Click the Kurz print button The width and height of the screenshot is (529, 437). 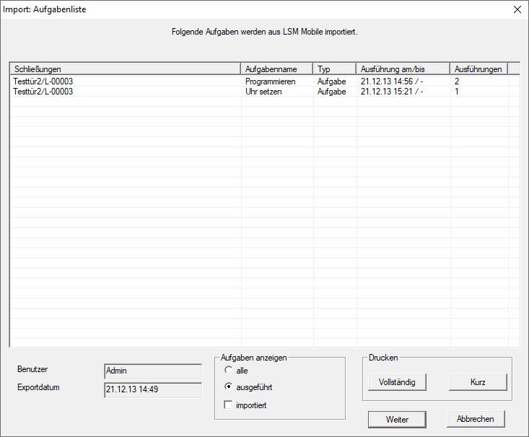477,381
